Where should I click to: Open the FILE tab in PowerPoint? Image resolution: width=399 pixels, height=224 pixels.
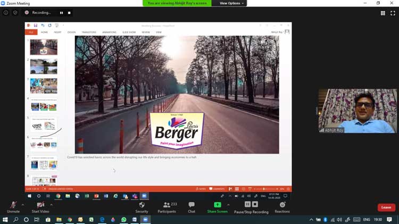tap(31, 32)
